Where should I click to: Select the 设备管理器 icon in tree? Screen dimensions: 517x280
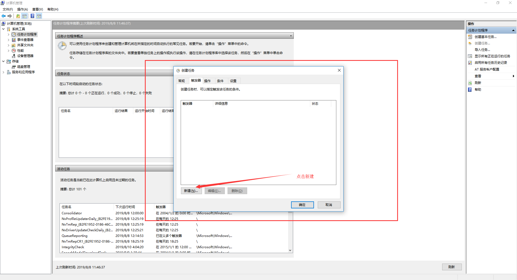[14, 56]
